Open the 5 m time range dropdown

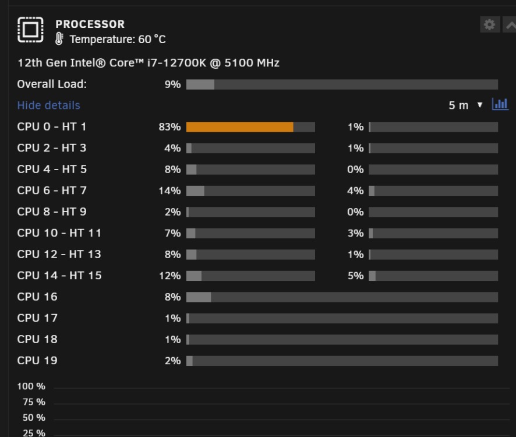pyautogui.click(x=465, y=105)
